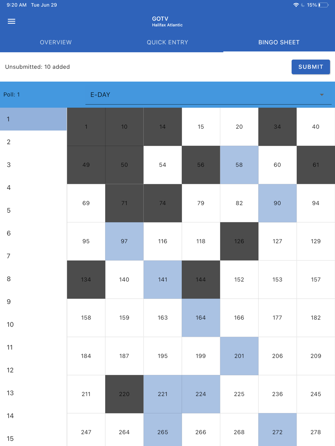Toggle voter number 58 cell

tap(239, 165)
